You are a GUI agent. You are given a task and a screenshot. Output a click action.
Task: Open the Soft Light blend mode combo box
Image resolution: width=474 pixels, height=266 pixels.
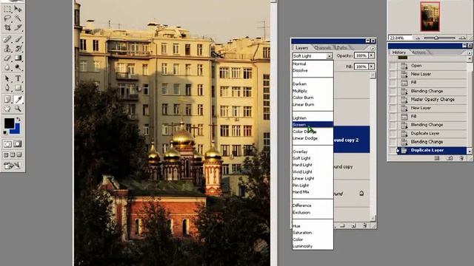(x=313, y=56)
